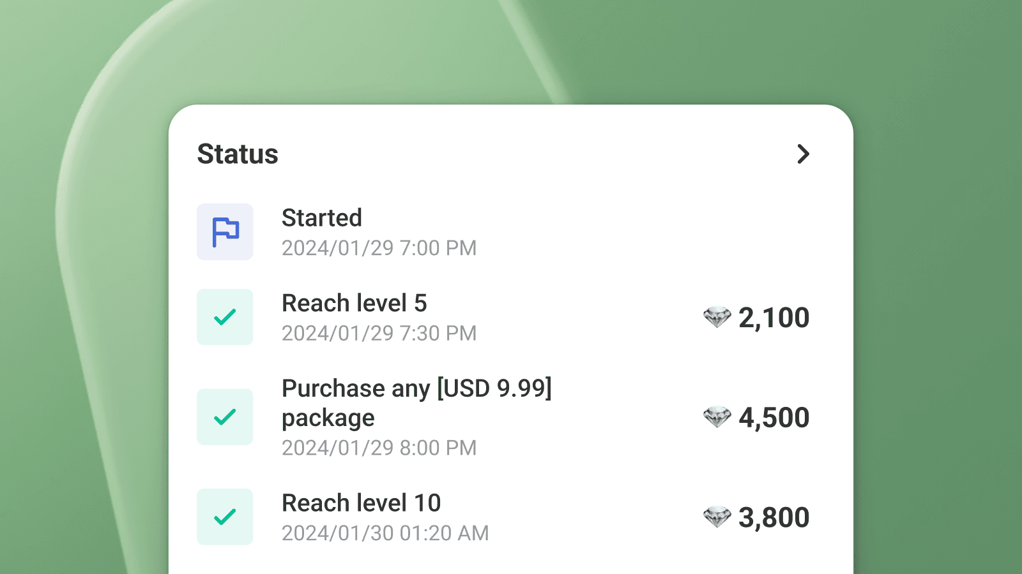This screenshot has height=574, width=1022.
Task: Click the 2024/01/29 8:00 PM timestamp
Action: pyautogui.click(x=379, y=448)
